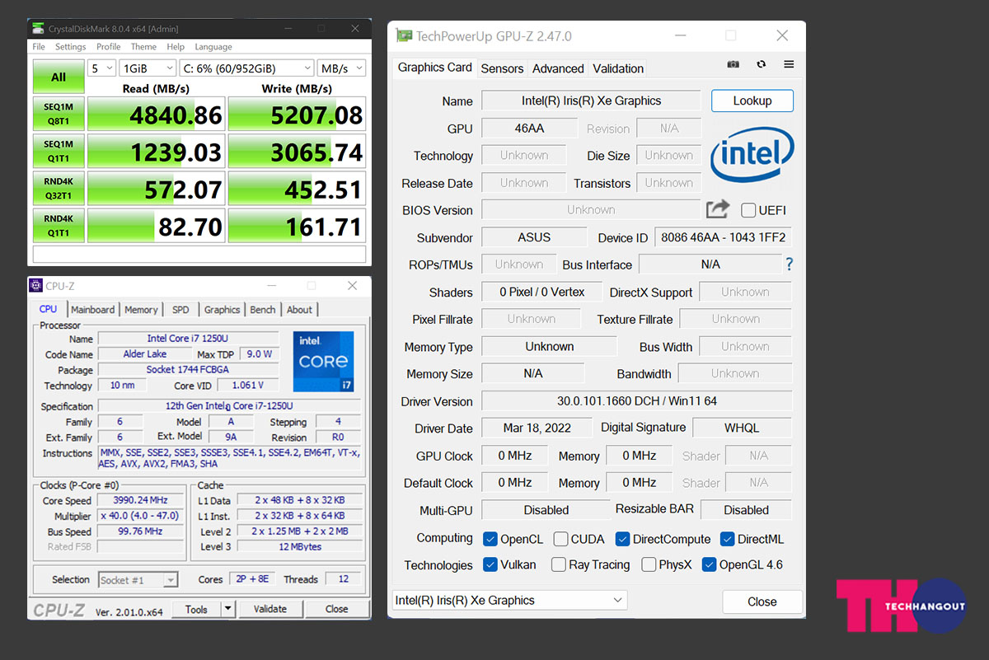Viewport: 989px width, 660px height.
Task: Open the About tab in CPU-Z
Action: pyautogui.click(x=299, y=310)
